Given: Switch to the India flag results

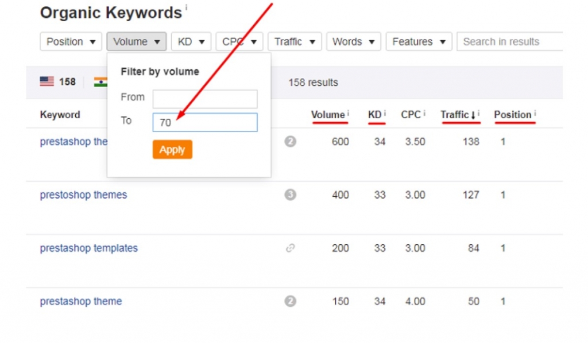Looking at the screenshot, I should pyautogui.click(x=100, y=81).
